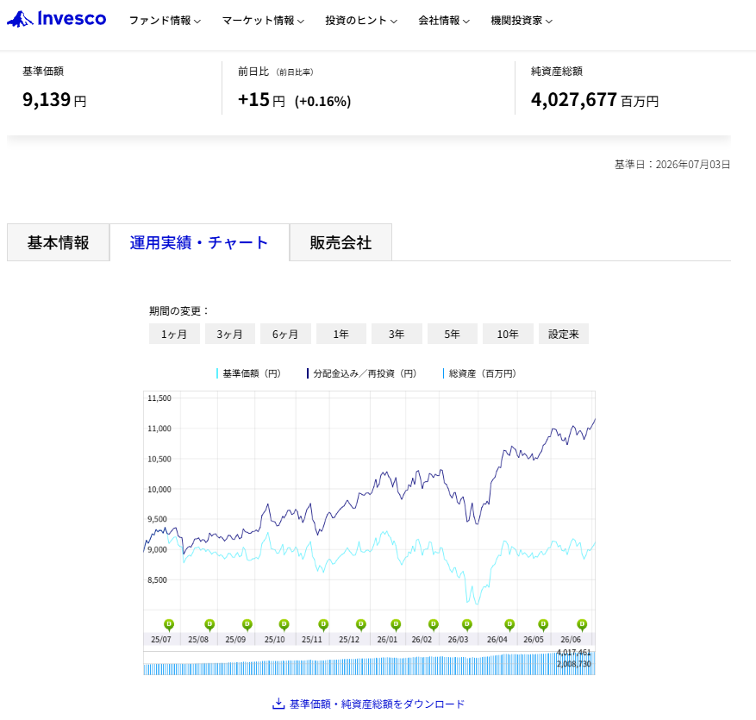Expand the マーケット情報 dropdown

pos(263,20)
